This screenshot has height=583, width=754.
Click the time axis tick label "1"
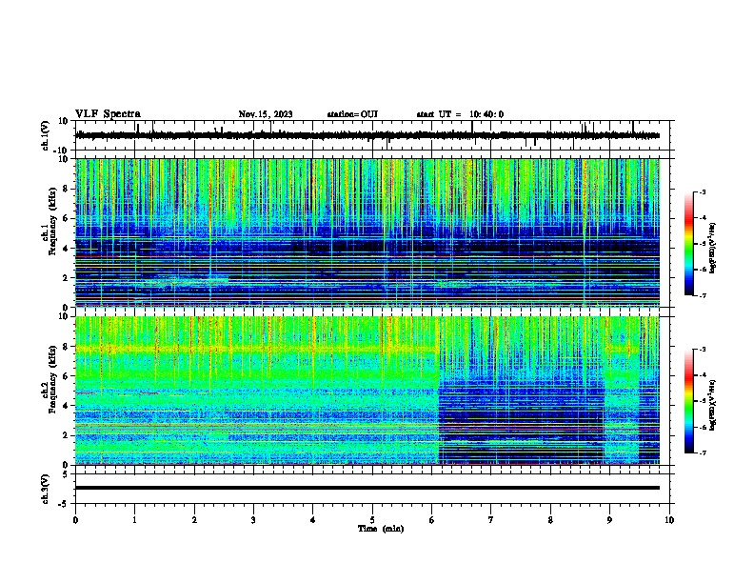coord(134,520)
